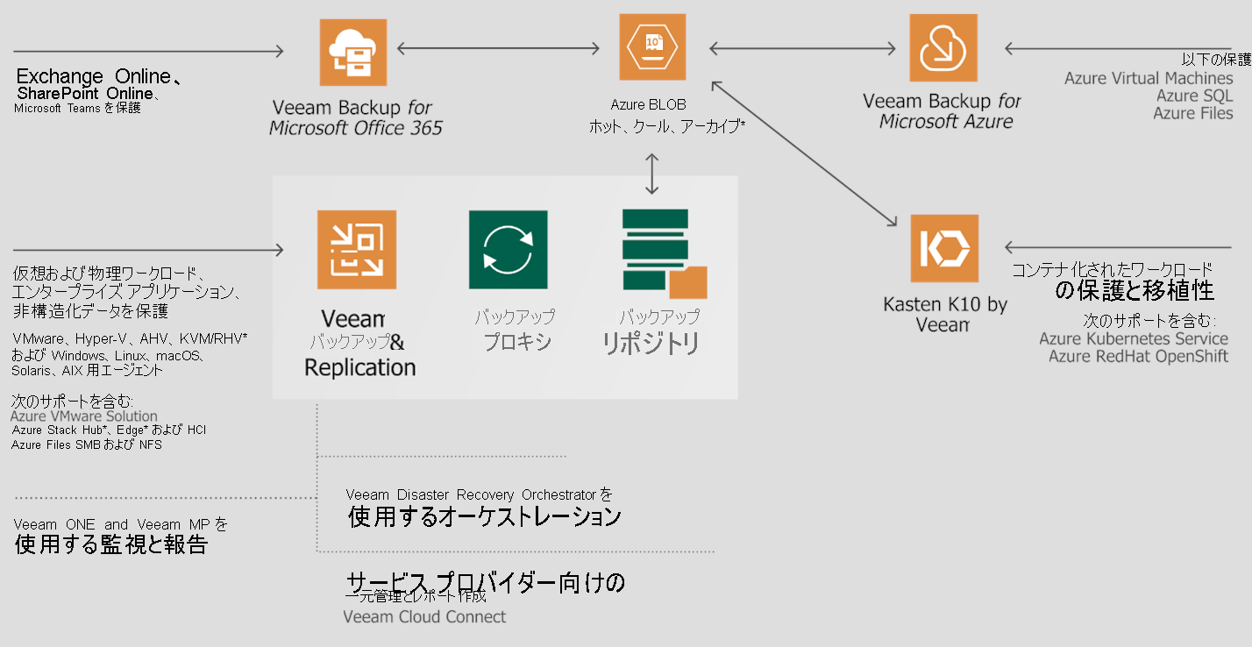Viewport: 1252px width, 647px height.
Task: Click 'Kasten K10 by Veeam' label
Action: coord(945,315)
